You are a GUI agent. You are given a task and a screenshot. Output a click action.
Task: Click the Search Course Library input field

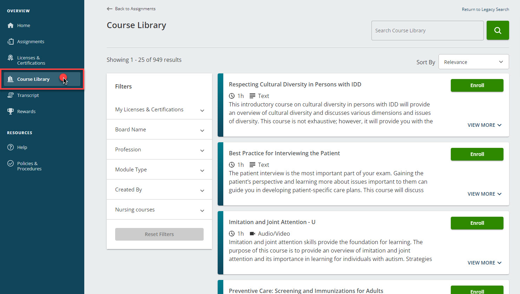[x=427, y=30]
